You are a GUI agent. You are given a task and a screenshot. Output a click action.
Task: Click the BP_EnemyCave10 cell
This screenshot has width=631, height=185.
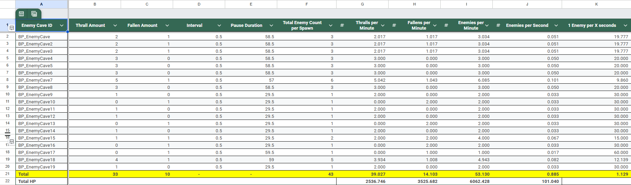pos(41,102)
